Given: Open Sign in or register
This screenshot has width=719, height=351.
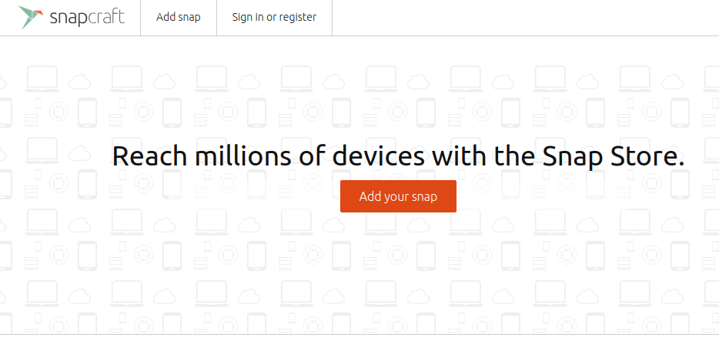Looking at the screenshot, I should click(x=274, y=18).
